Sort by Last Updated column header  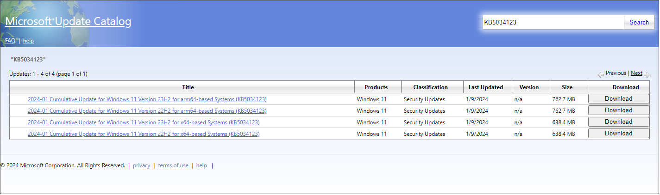[x=488, y=87]
